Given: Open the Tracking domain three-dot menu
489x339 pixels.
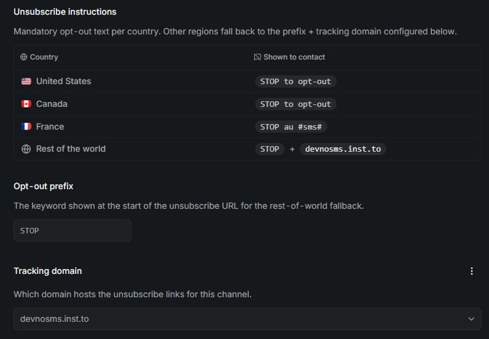Looking at the screenshot, I should (x=472, y=271).
